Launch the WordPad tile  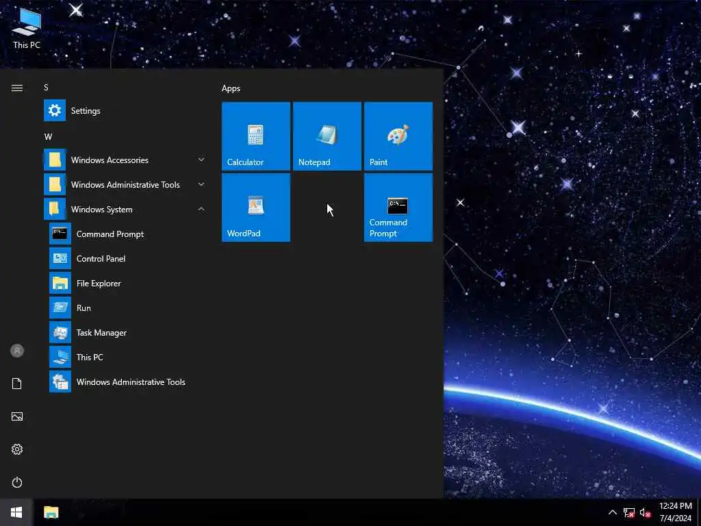point(256,208)
